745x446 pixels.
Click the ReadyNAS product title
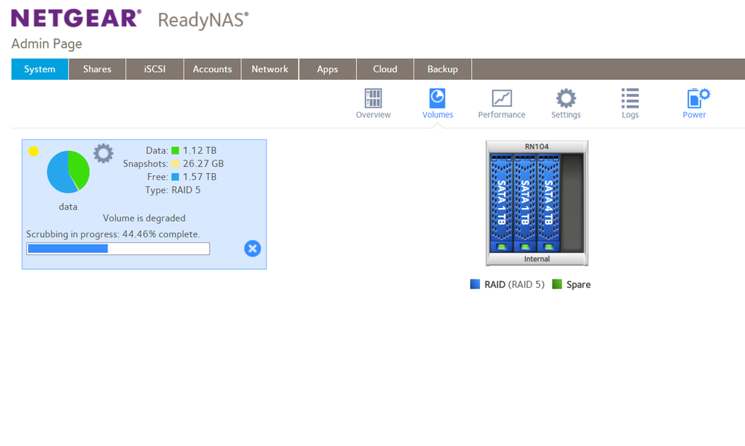(x=203, y=20)
